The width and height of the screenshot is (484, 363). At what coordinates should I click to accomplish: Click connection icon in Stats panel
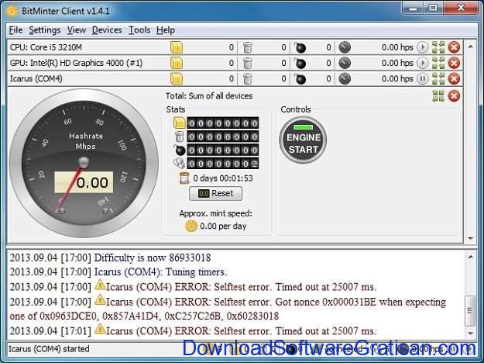180,163
